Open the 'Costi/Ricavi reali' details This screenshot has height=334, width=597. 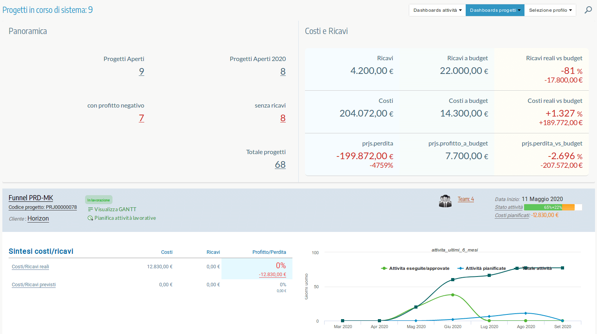[x=30, y=267]
